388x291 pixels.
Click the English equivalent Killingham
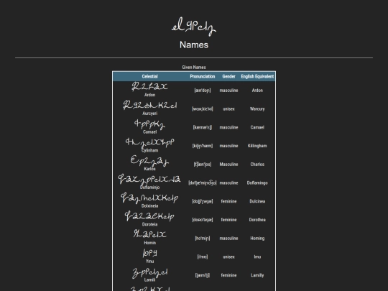click(x=257, y=146)
